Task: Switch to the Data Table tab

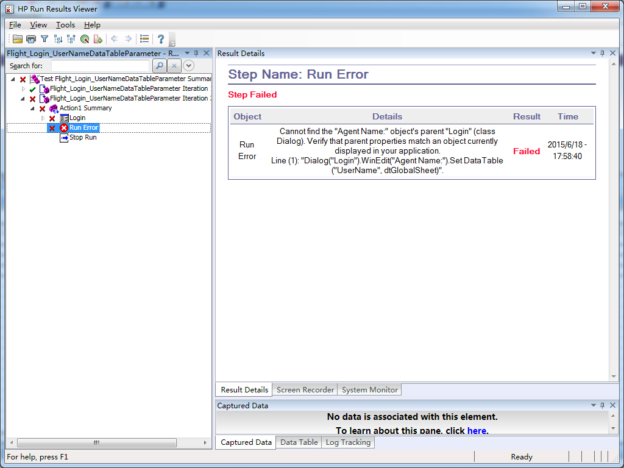Action: point(299,442)
